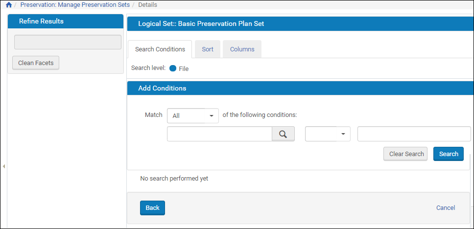Click the Cancel link
Screen dimensions: 474x229
click(445, 208)
